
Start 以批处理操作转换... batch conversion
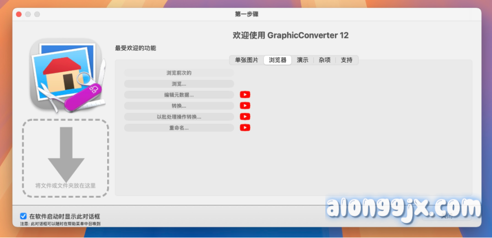pyautogui.click(x=179, y=117)
